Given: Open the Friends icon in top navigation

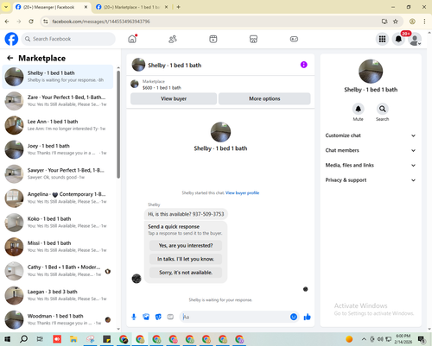Looking at the screenshot, I should pyautogui.click(x=173, y=39).
